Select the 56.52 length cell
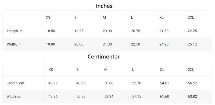This screenshot has width=215, height=105. tap(192, 83)
